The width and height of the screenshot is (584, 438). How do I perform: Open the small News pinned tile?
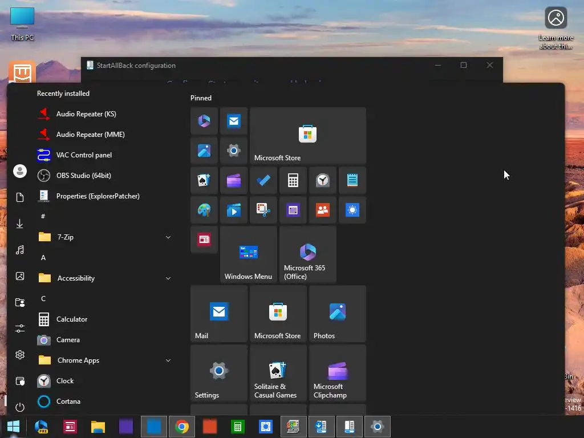coord(204,240)
